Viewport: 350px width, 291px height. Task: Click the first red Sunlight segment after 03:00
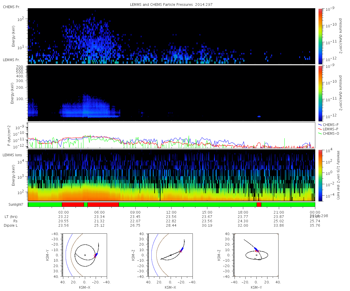[x=73, y=205]
